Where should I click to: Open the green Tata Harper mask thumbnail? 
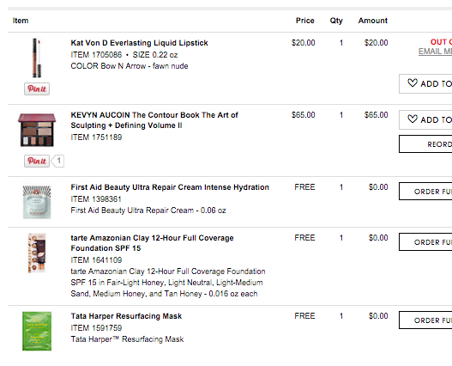(x=37, y=331)
